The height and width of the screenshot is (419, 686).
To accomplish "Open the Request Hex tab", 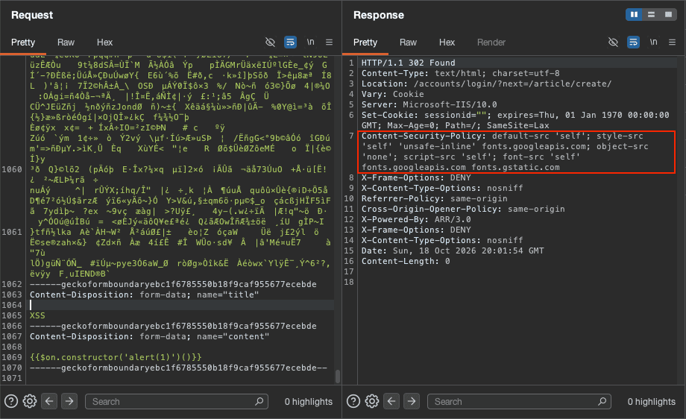I will [x=104, y=42].
